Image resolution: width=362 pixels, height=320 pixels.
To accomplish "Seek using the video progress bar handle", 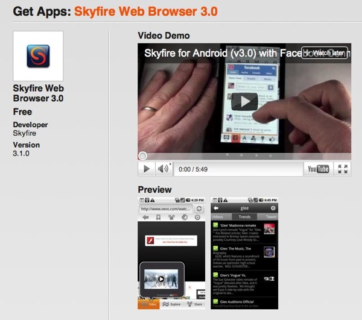I will pyautogui.click(x=142, y=156).
